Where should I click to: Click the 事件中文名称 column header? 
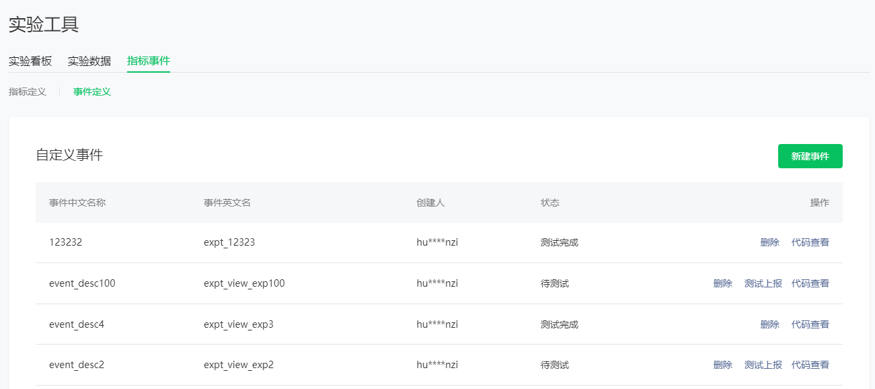(x=77, y=203)
